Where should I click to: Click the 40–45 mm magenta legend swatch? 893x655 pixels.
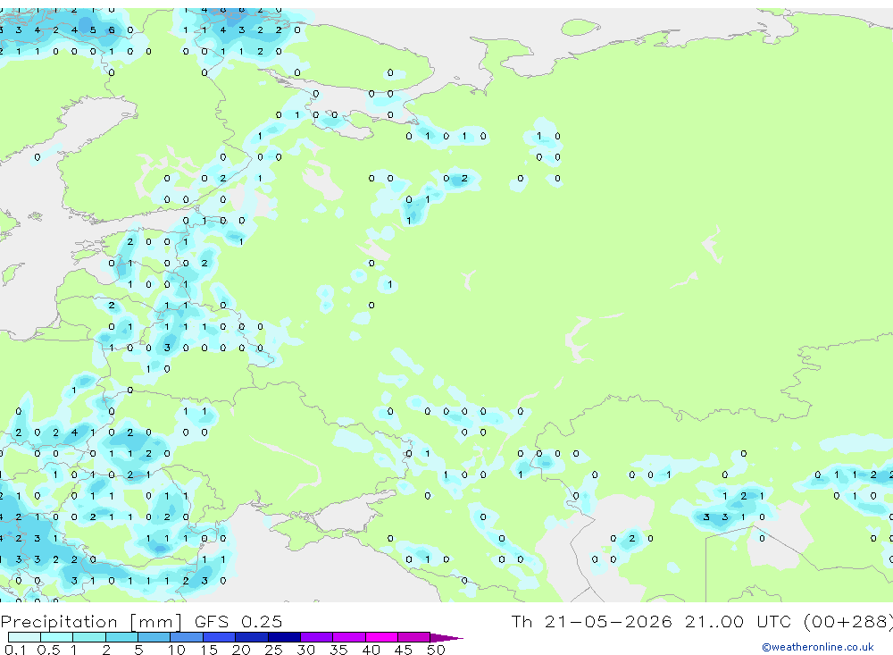pos(381,637)
